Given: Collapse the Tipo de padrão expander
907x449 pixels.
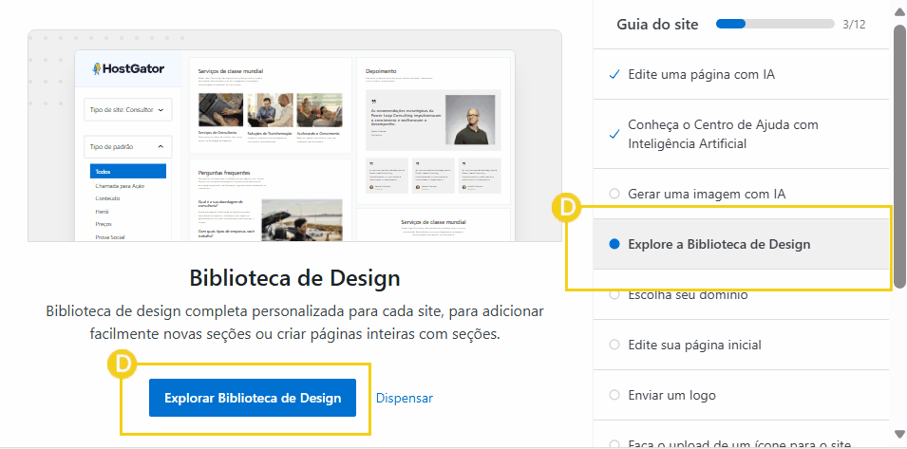Looking at the screenshot, I should tap(128, 147).
